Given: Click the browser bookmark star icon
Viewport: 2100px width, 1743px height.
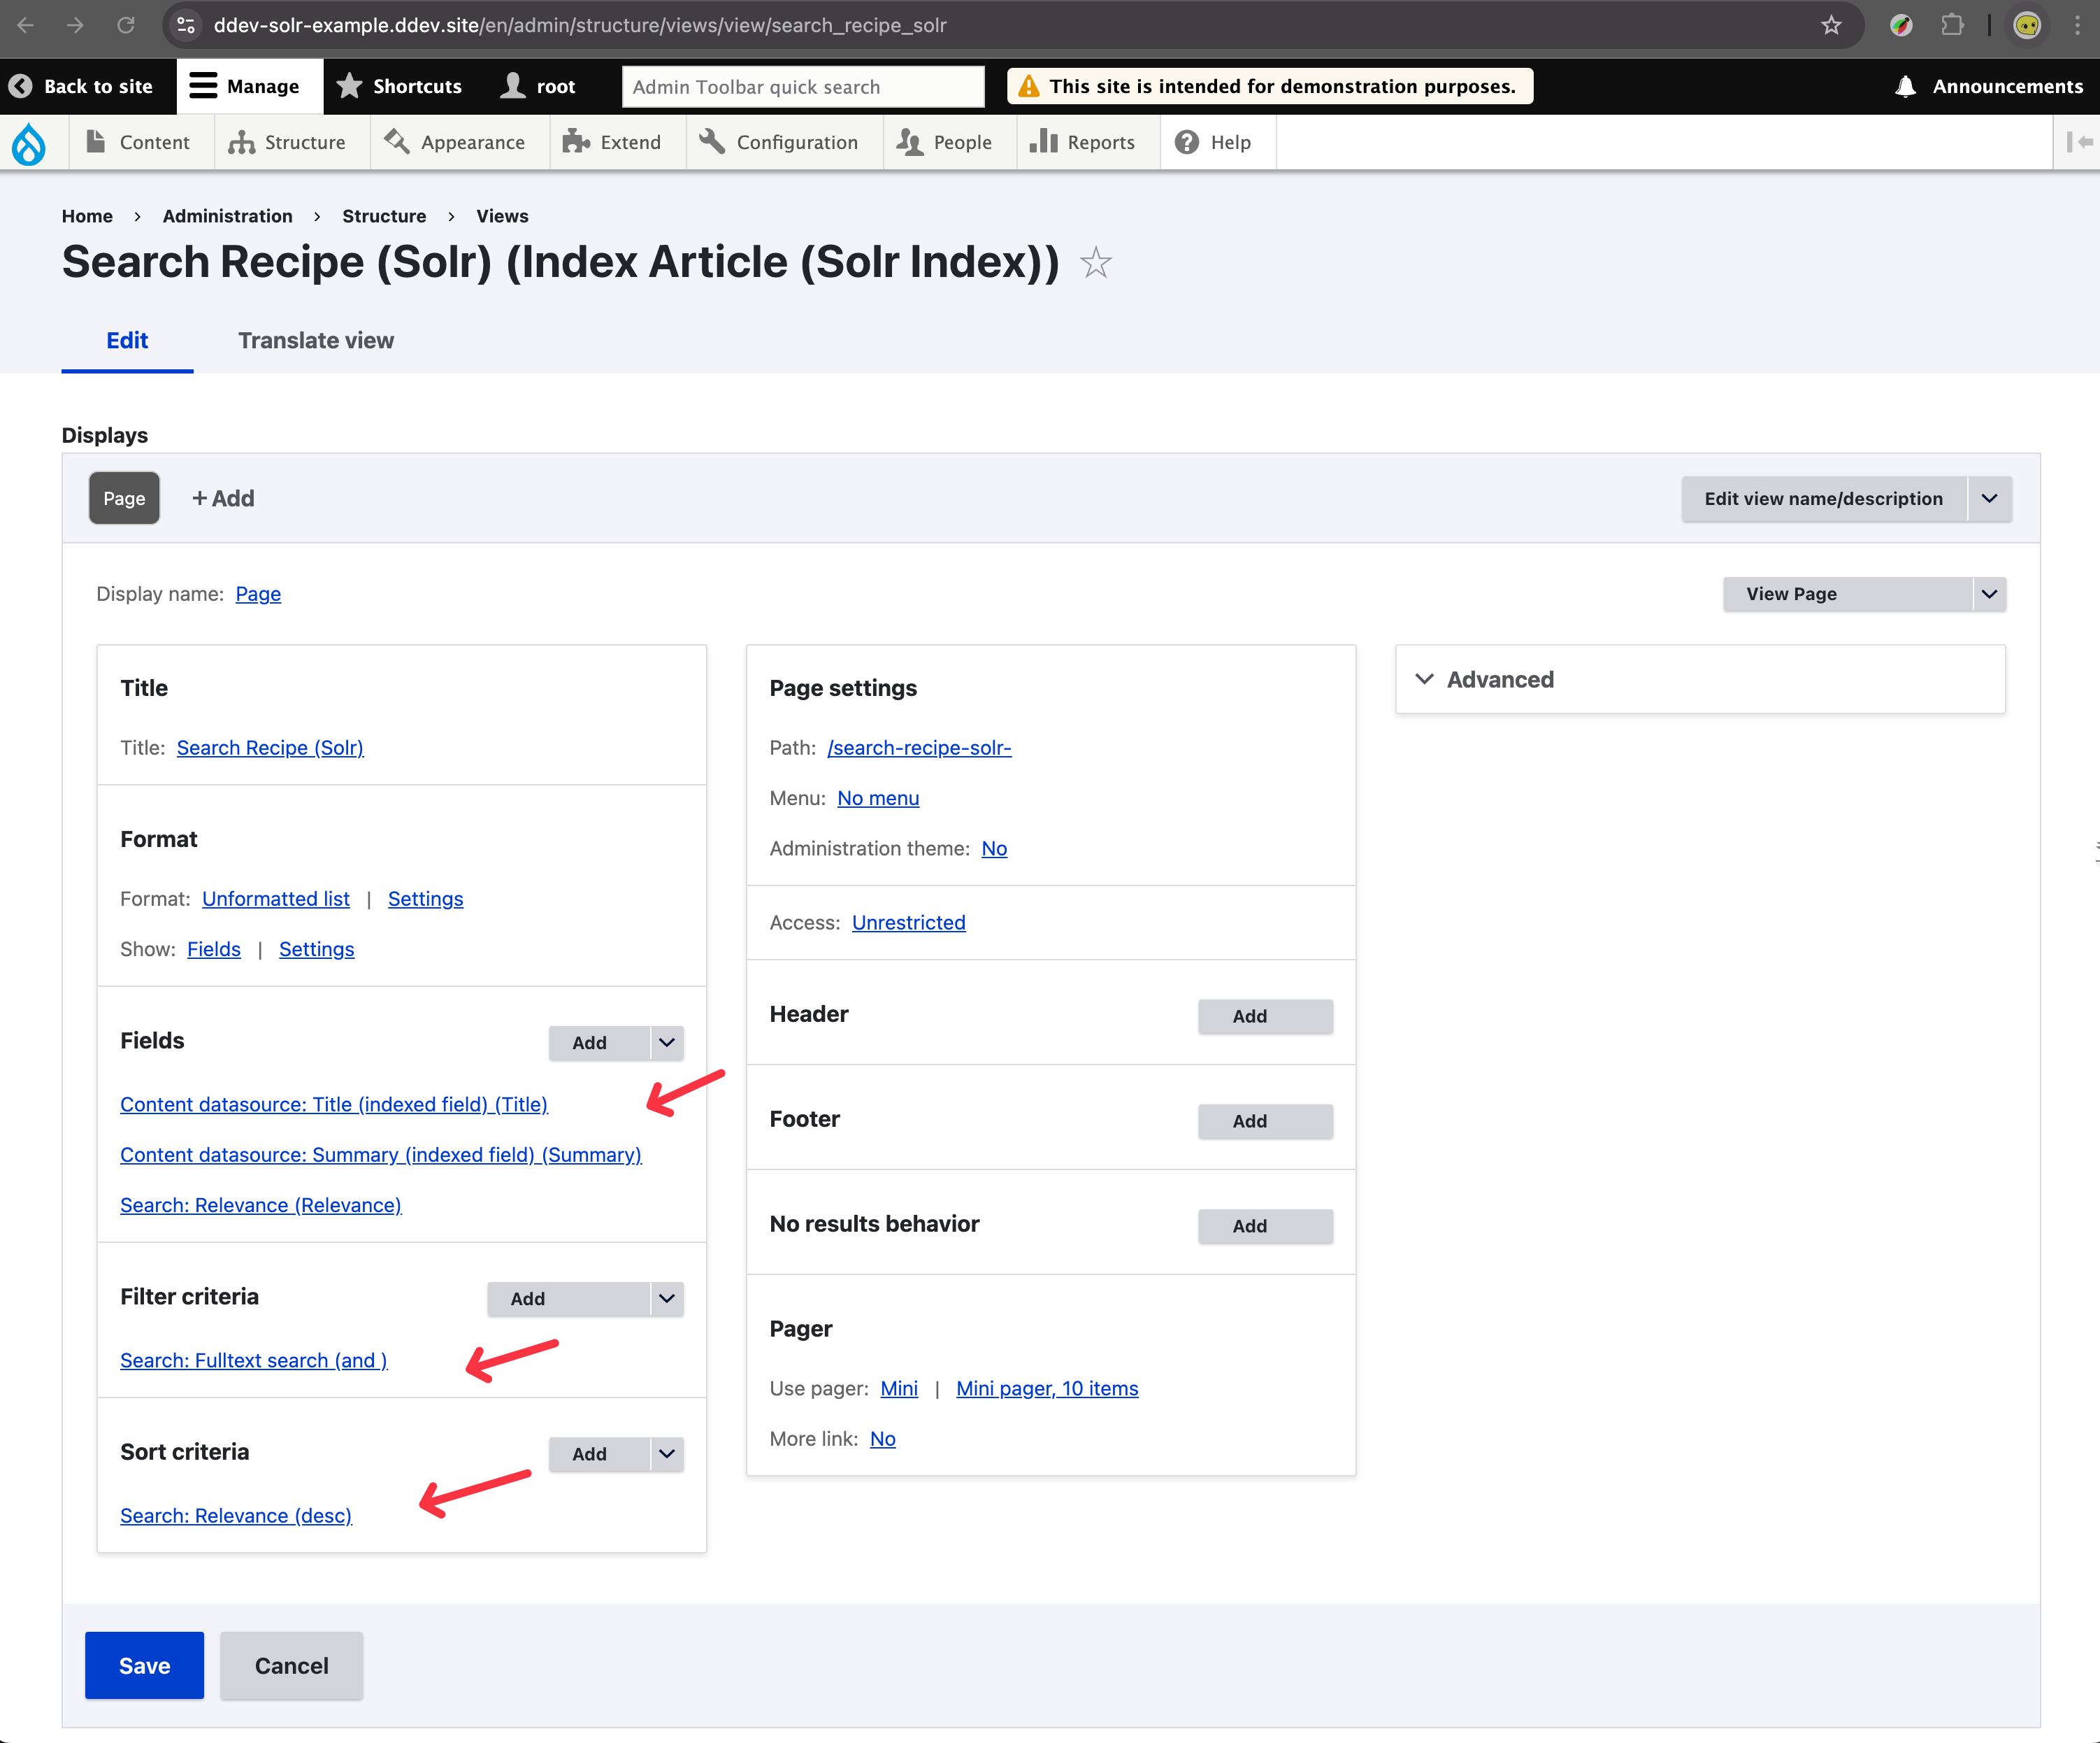Looking at the screenshot, I should point(1831,25).
